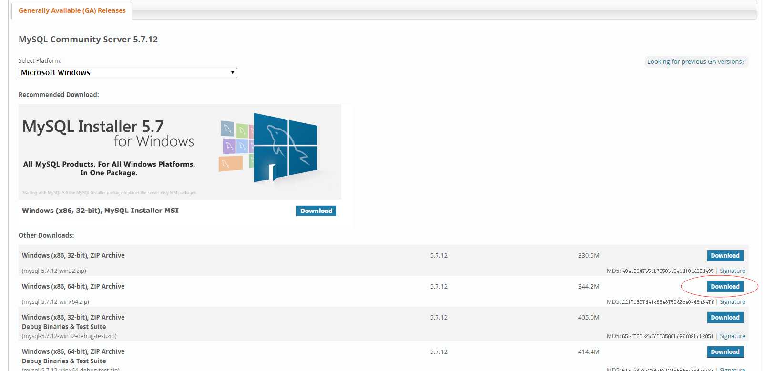Click the 344.2M file size
This screenshot has height=371, width=764.
[589, 287]
